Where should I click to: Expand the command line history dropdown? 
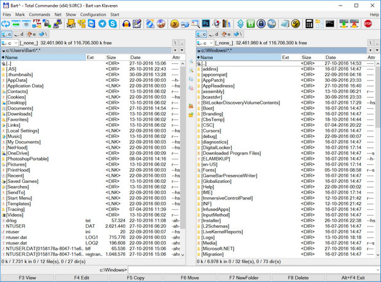click(x=377, y=270)
